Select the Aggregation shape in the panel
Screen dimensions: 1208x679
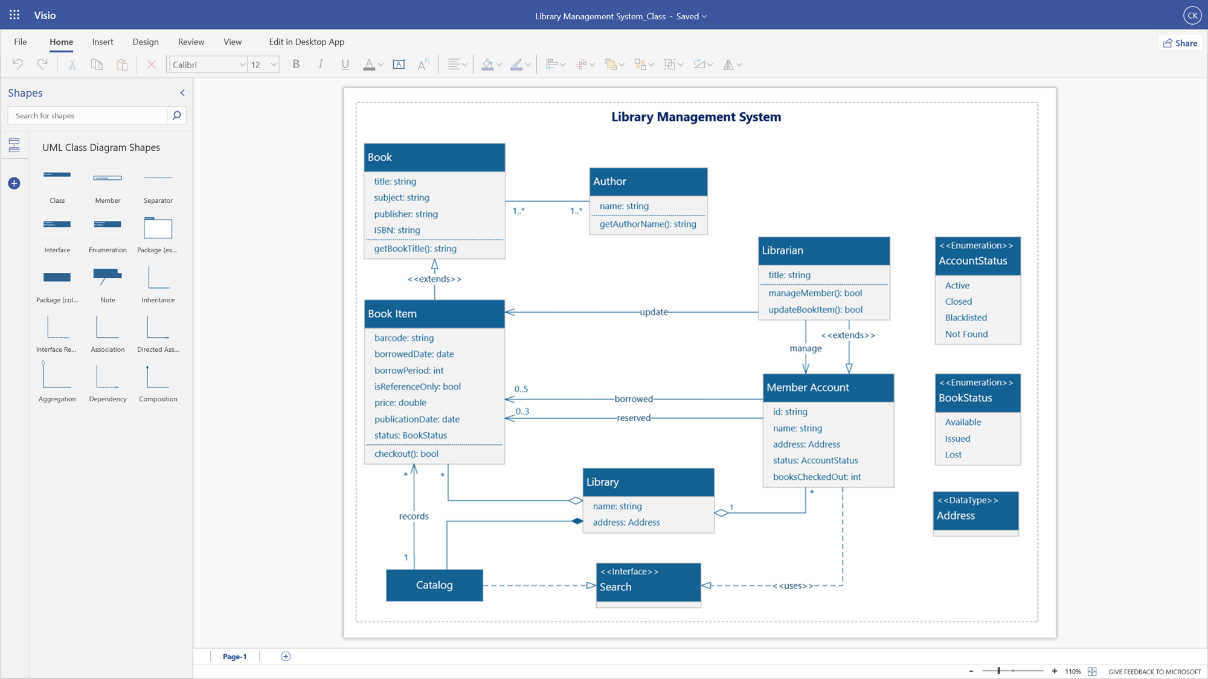[57, 377]
